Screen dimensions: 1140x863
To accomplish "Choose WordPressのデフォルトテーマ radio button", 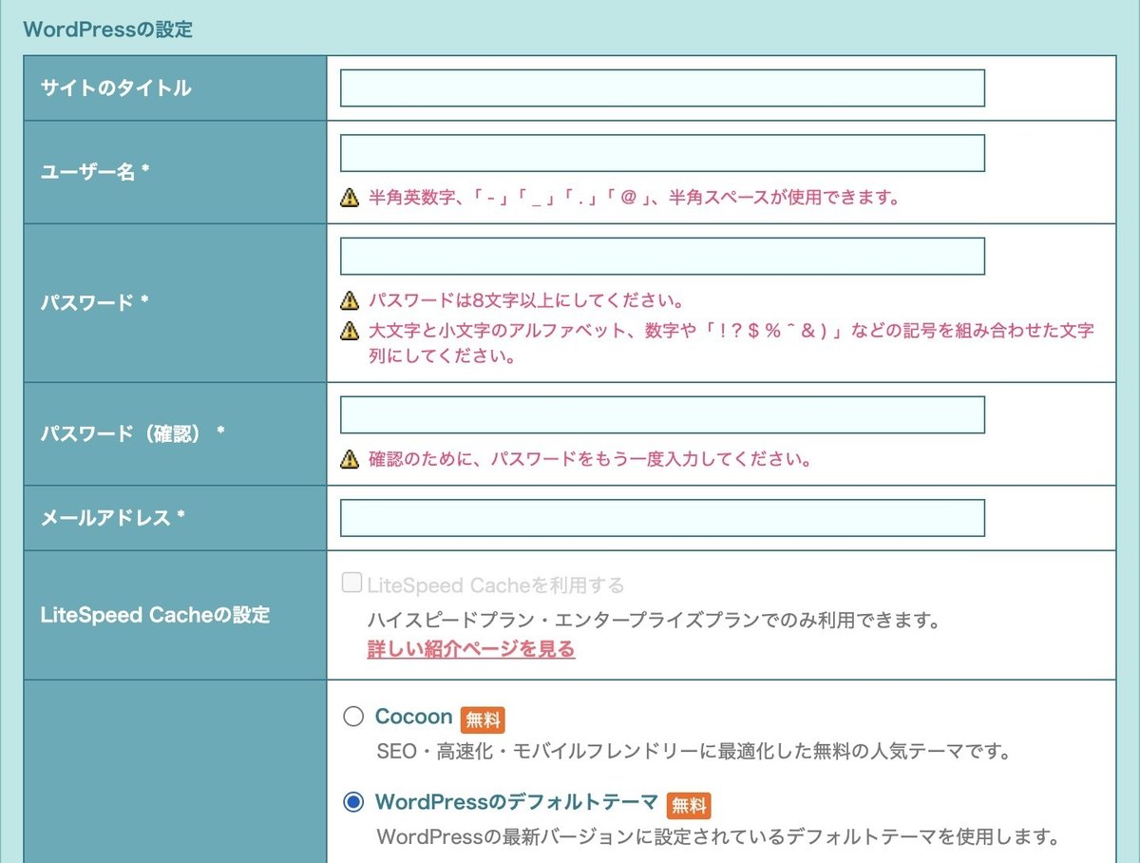I will (x=353, y=802).
